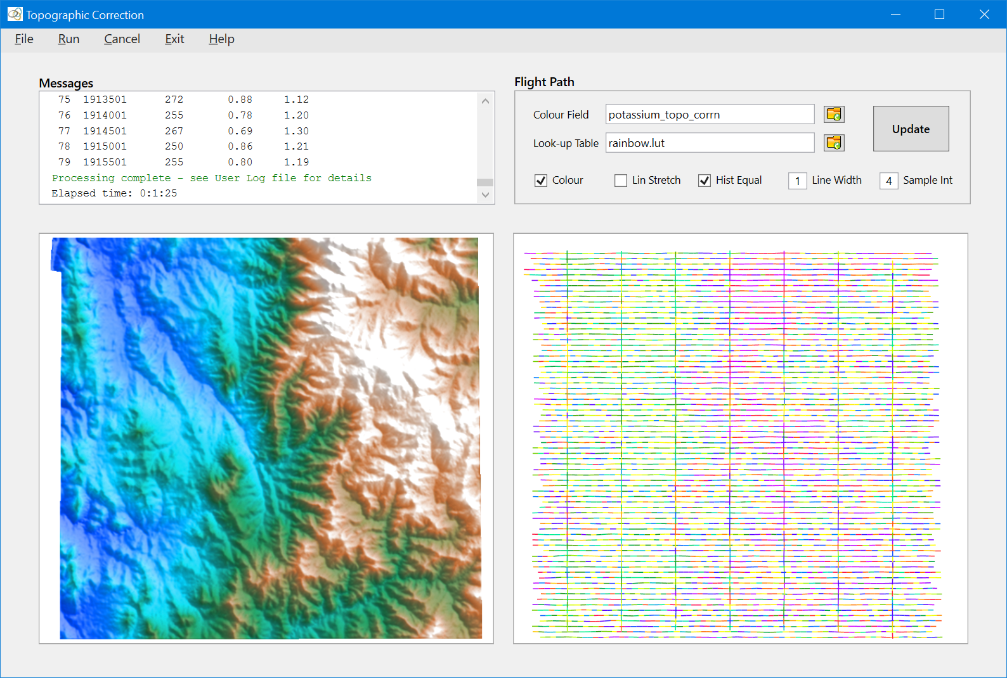Screen dimensions: 1007x678
Task: Click the Look-up Table text field
Action: click(709, 143)
